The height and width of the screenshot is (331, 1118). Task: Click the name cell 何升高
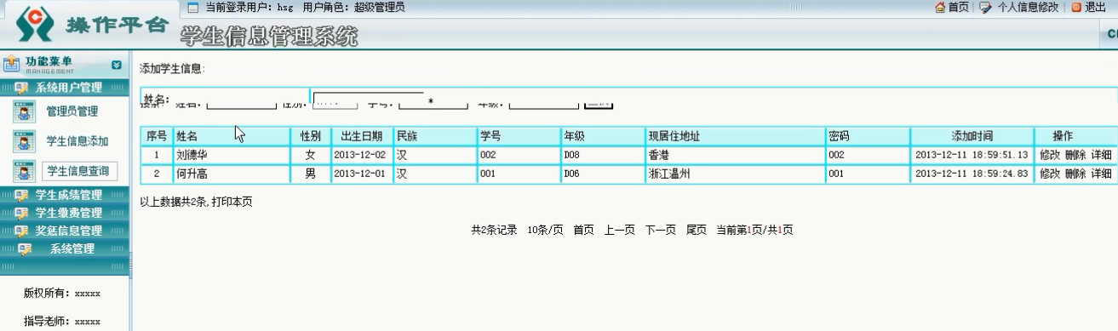click(192, 174)
